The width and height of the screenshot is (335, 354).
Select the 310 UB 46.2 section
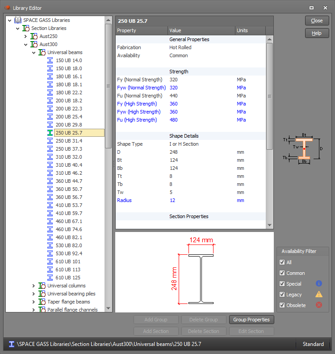[x=69, y=173]
